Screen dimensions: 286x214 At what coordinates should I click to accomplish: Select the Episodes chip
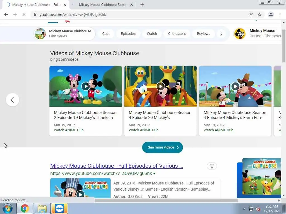coord(128,34)
